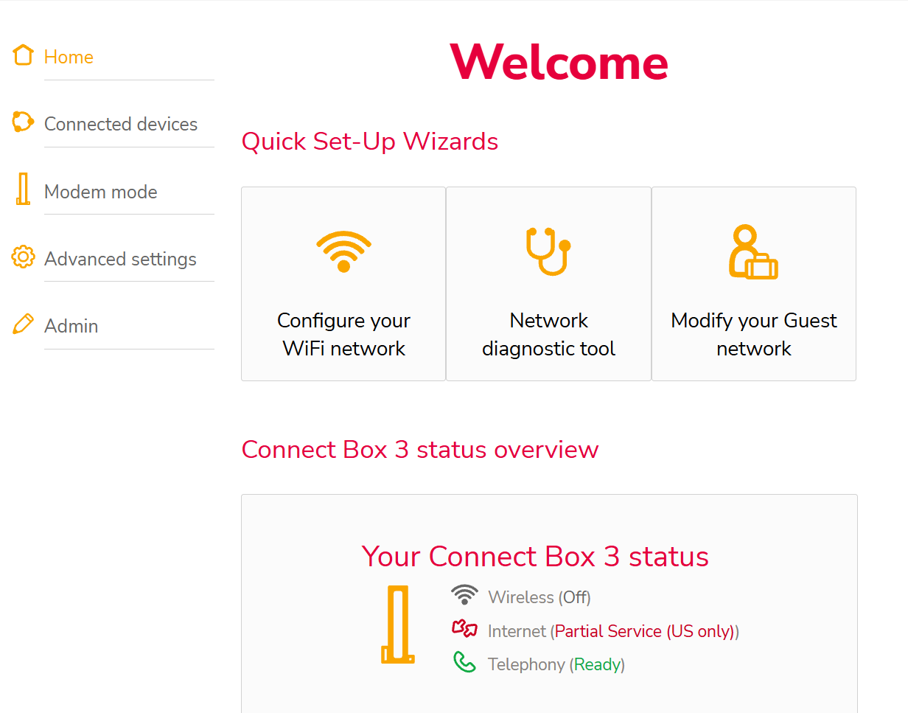Click the Internet partial service arrows icon

[x=464, y=628]
